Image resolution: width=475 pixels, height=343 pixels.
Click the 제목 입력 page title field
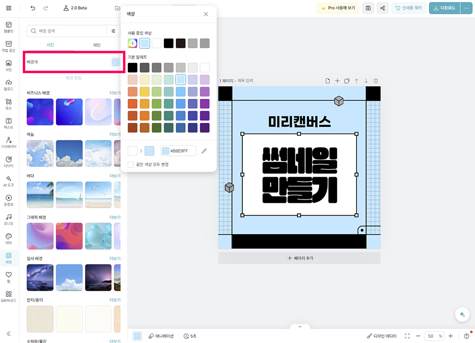245,81
